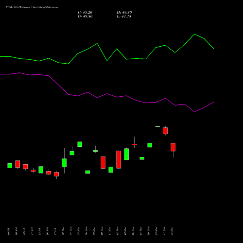Image resolution: width=243 pixels, height=243 pixels.
Task: Select the green candle for 05 Mar
Action: (x=80, y=144)
